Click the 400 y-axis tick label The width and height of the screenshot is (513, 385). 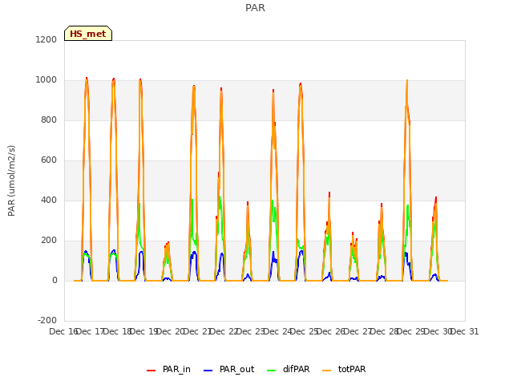point(49,200)
